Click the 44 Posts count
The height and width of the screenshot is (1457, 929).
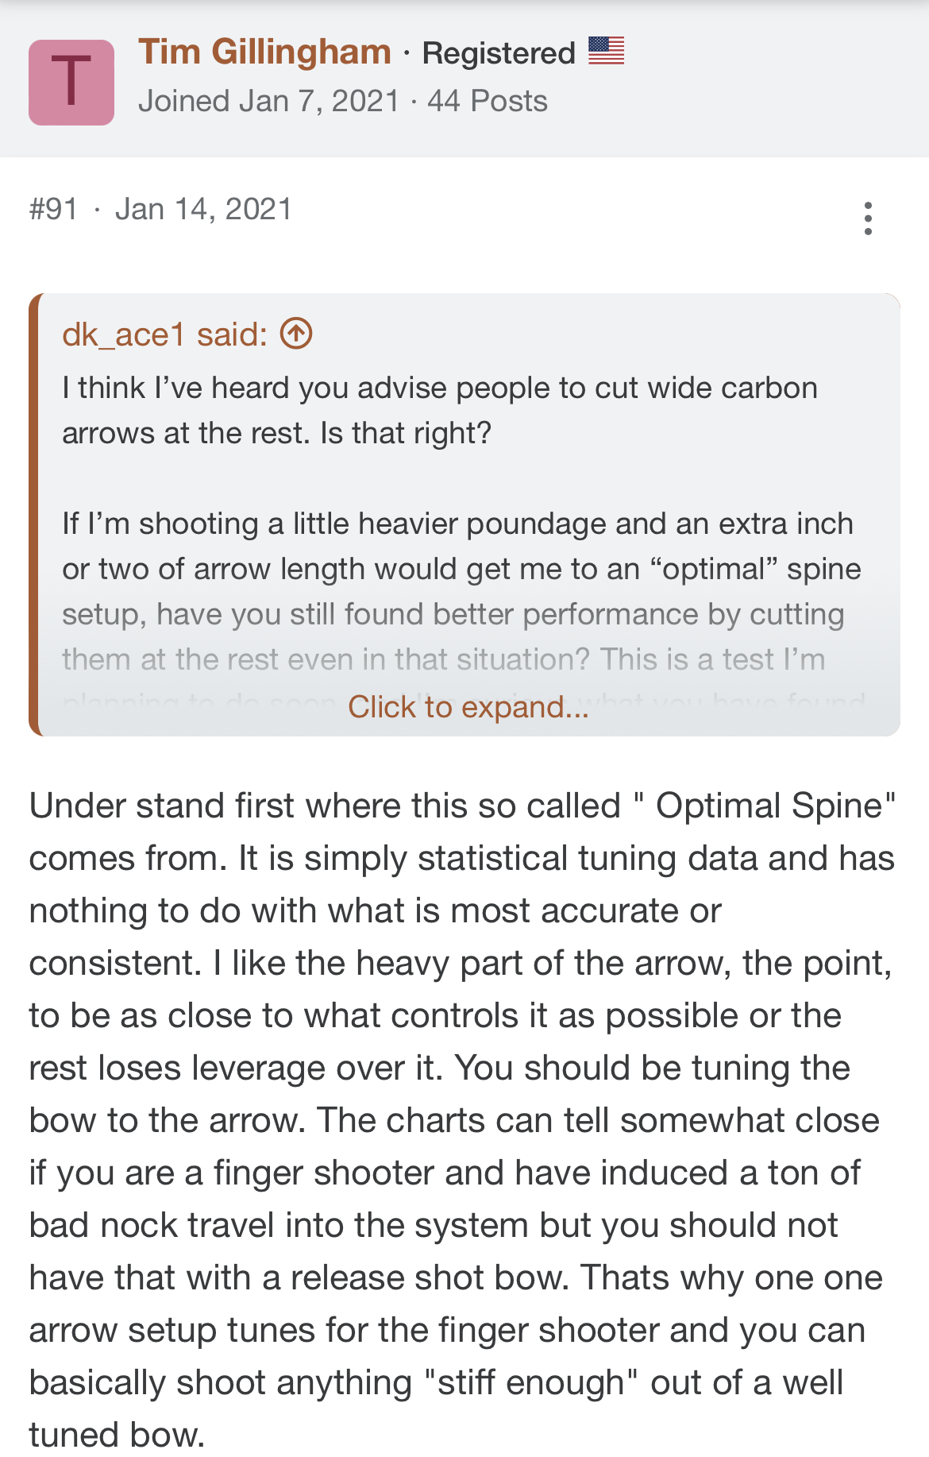click(488, 102)
